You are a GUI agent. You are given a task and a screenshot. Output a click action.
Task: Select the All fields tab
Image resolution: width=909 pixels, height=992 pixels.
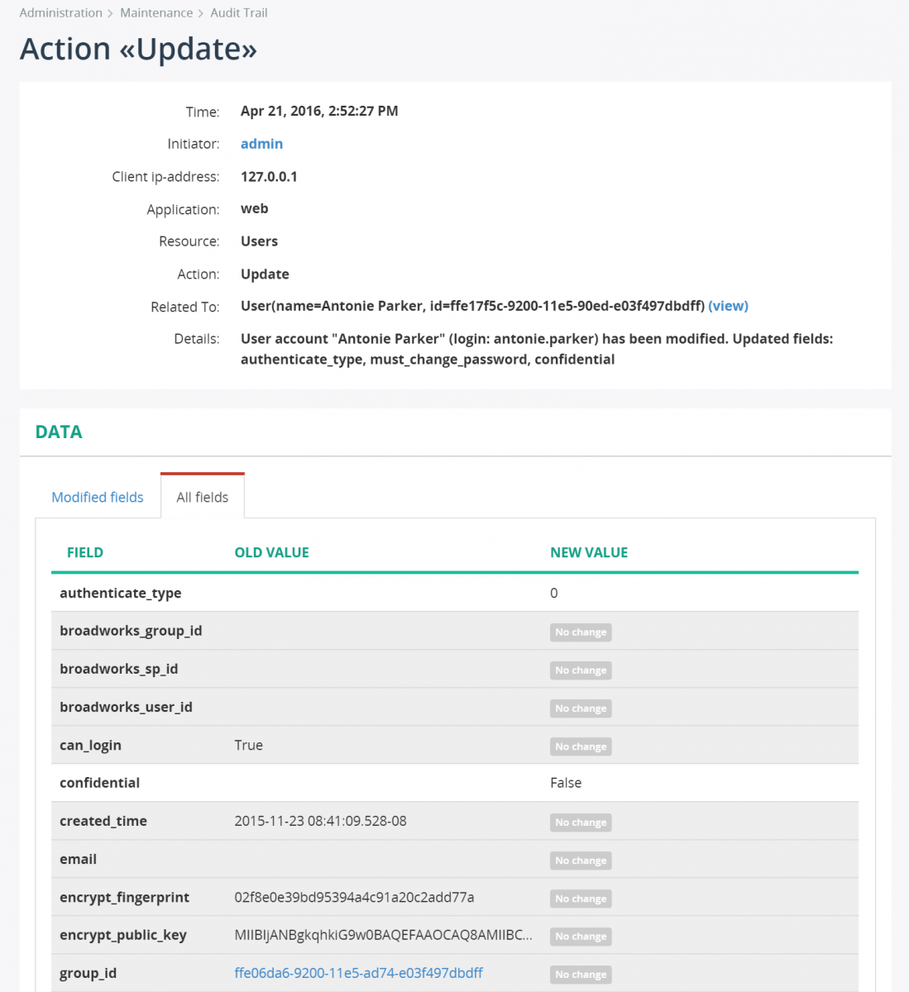coord(202,497)
